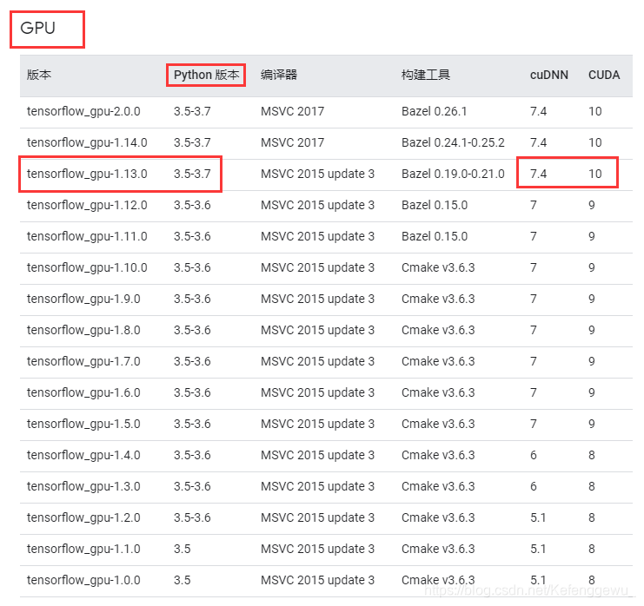Viewport: 644px width, 606px height.
Task: Click cuDNN 5.1 in tensorflow_gpu-1.2.0 row
Action: pyautogui.click(x=538, y=517)
